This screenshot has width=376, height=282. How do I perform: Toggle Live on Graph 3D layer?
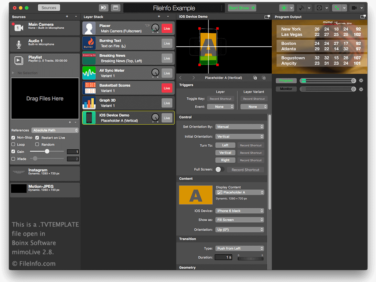pos(167,103)
